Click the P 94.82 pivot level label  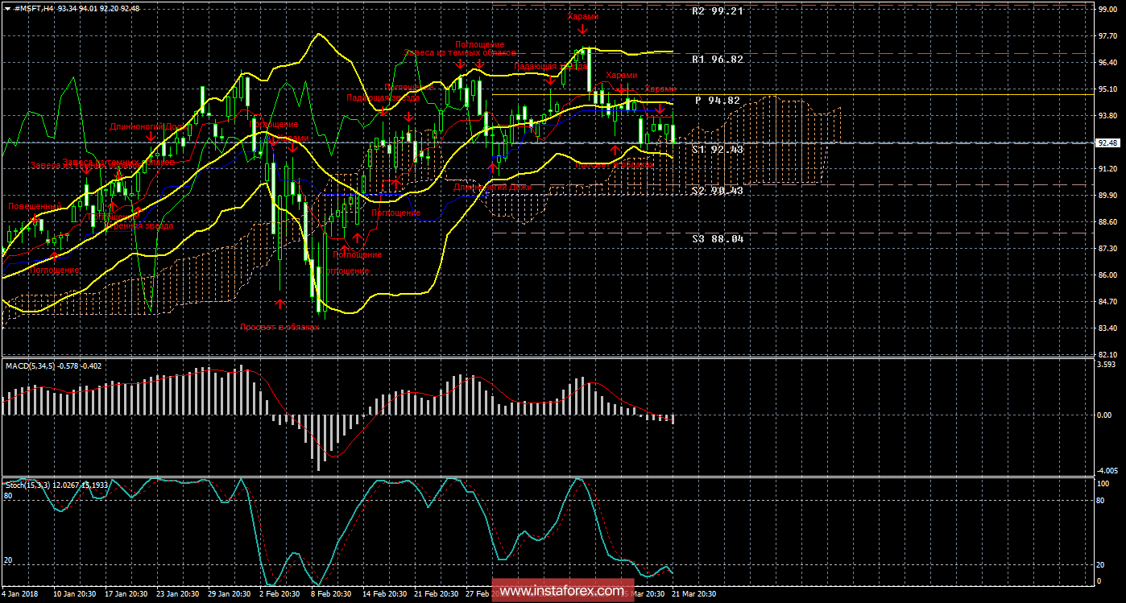pyautogui.click(x=717, y=101)
